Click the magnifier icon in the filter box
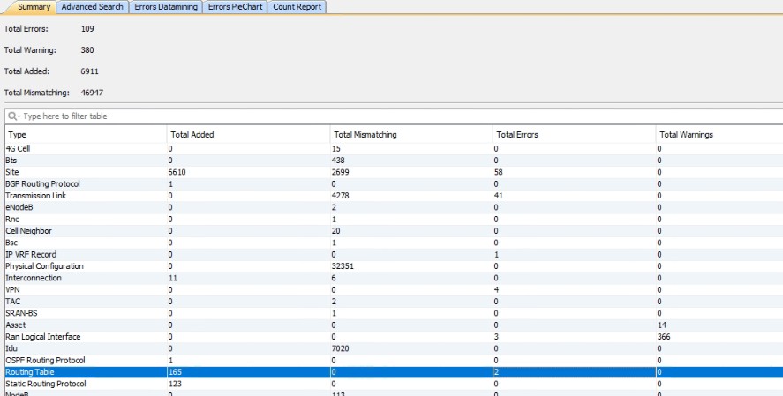 coord(13,116)
